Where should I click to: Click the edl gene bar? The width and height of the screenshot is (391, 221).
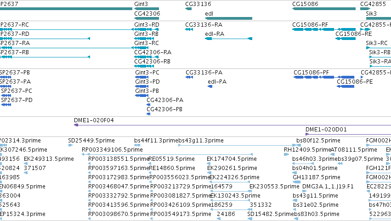coord(228,18)
